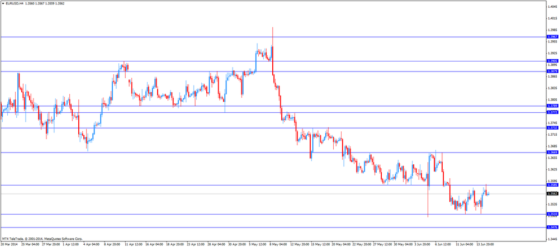559x247 pixels.
Task: Select the 1.3585 horizontal line price tag
Action: 553,185
